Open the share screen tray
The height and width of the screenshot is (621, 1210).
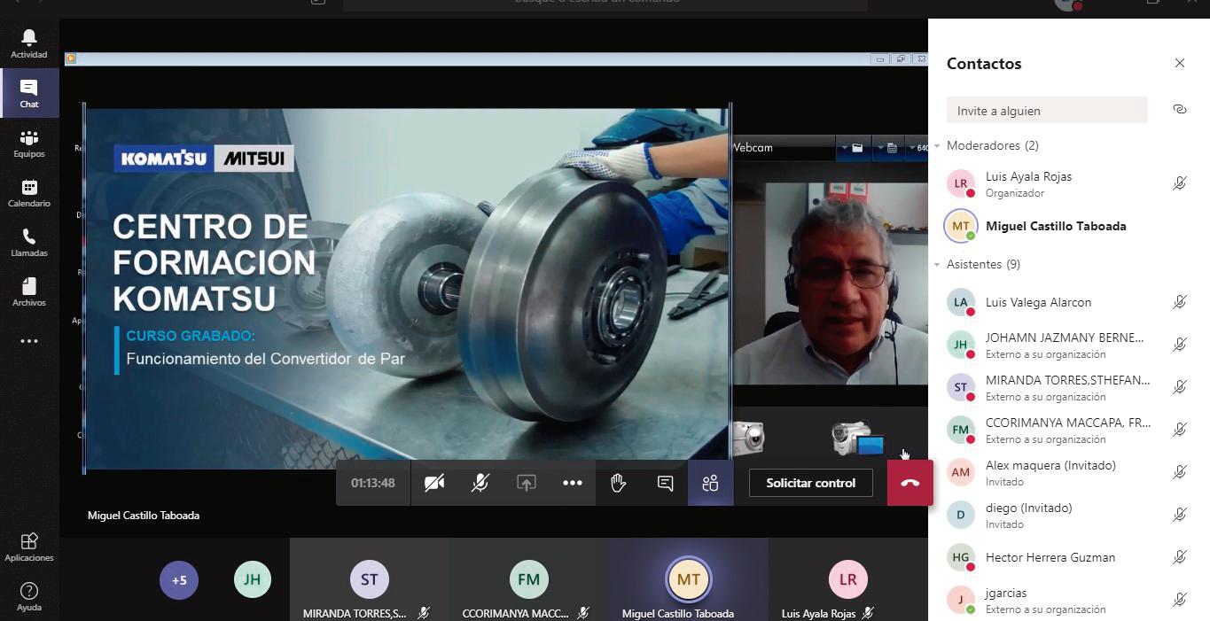click(x=527, y=483)
